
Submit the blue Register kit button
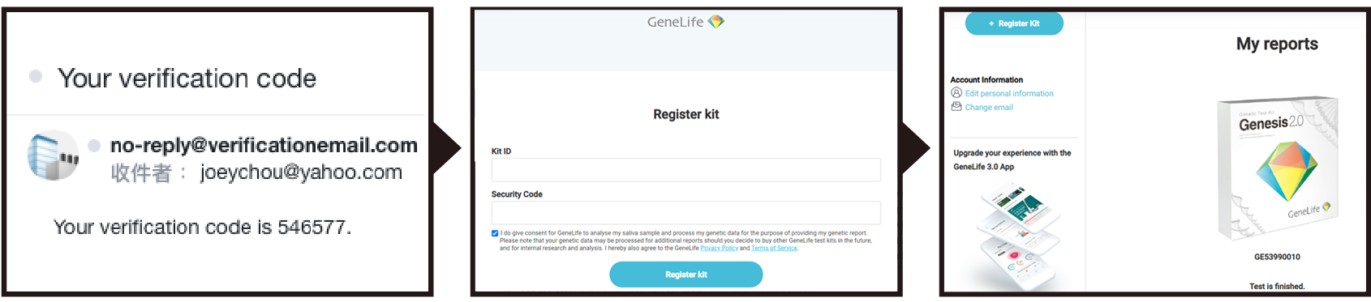click(685, 274)
